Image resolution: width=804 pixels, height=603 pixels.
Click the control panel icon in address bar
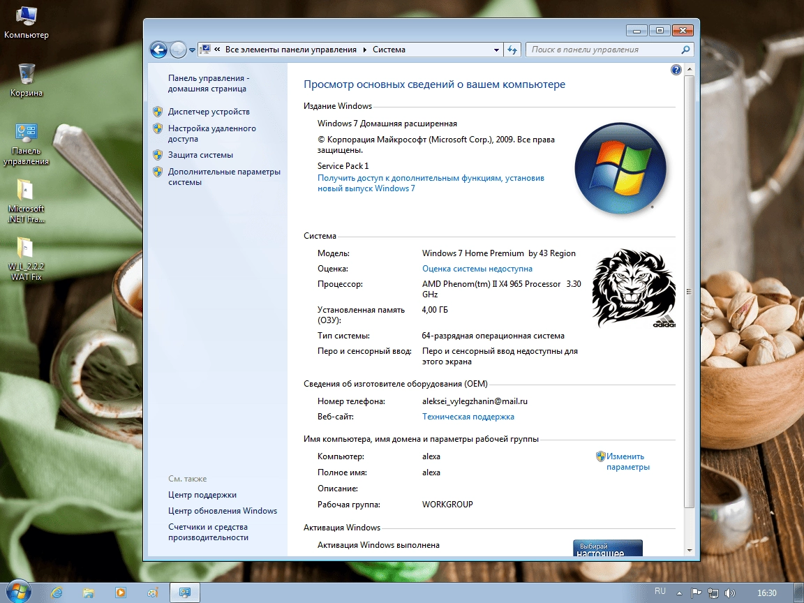coord(205,50)
